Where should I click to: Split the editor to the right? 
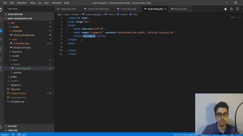click(237, 9)
